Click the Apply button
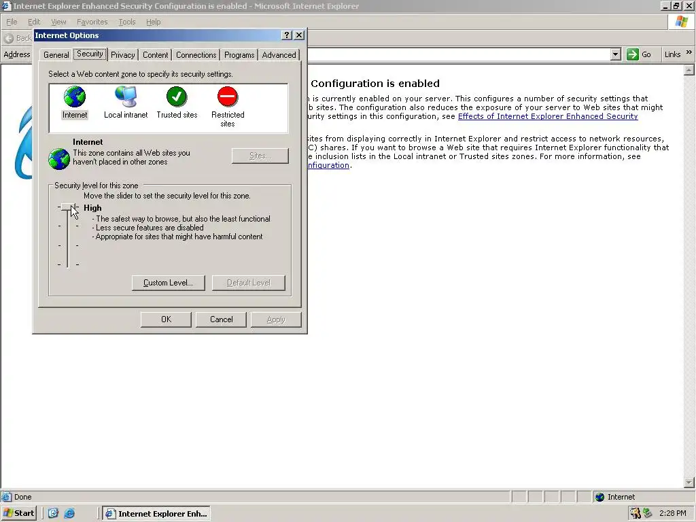Viewport: 696px width, 522px height. (x=276, y=319)
